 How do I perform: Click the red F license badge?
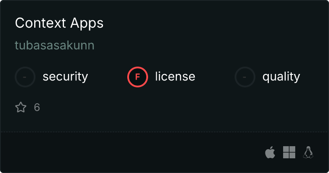click(138, 77)
